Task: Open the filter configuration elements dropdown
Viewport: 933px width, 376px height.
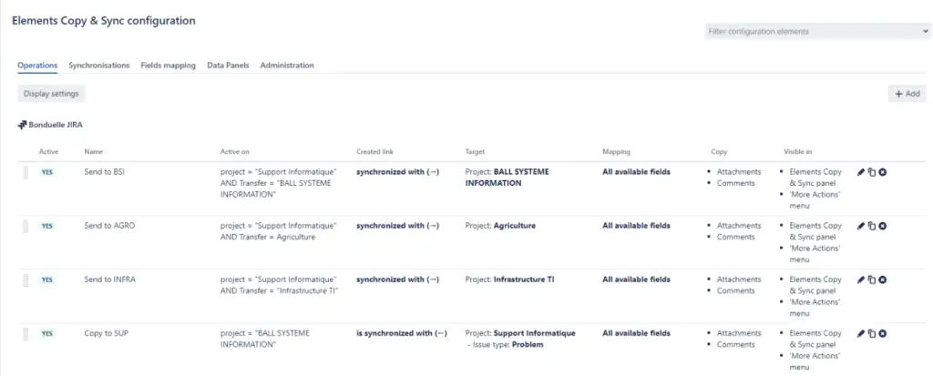Action: pos(817,31)
